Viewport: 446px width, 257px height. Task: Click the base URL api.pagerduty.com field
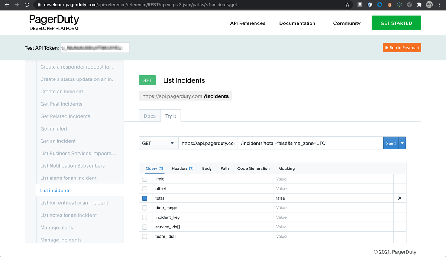208,143
